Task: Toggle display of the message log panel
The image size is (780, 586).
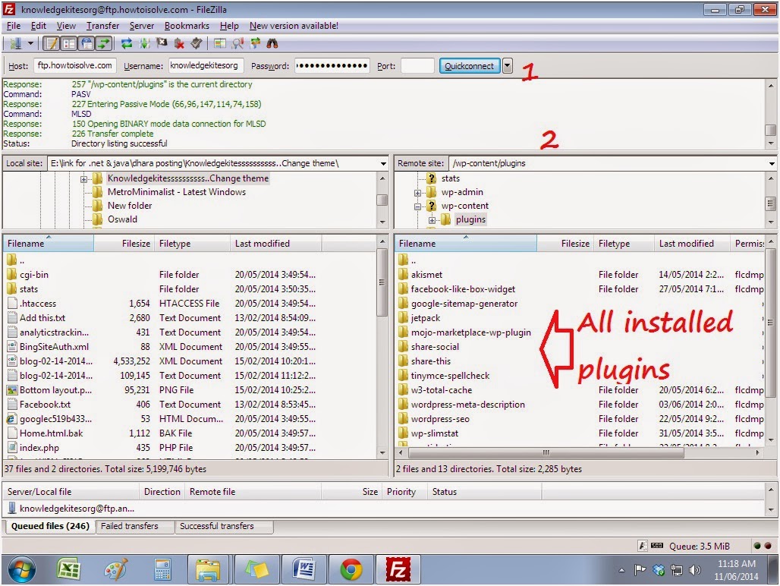Action: pos(50,42)
